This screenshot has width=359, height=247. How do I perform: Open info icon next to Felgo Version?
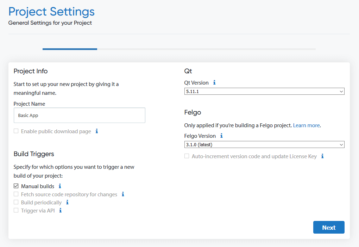(x=221, y=136)
